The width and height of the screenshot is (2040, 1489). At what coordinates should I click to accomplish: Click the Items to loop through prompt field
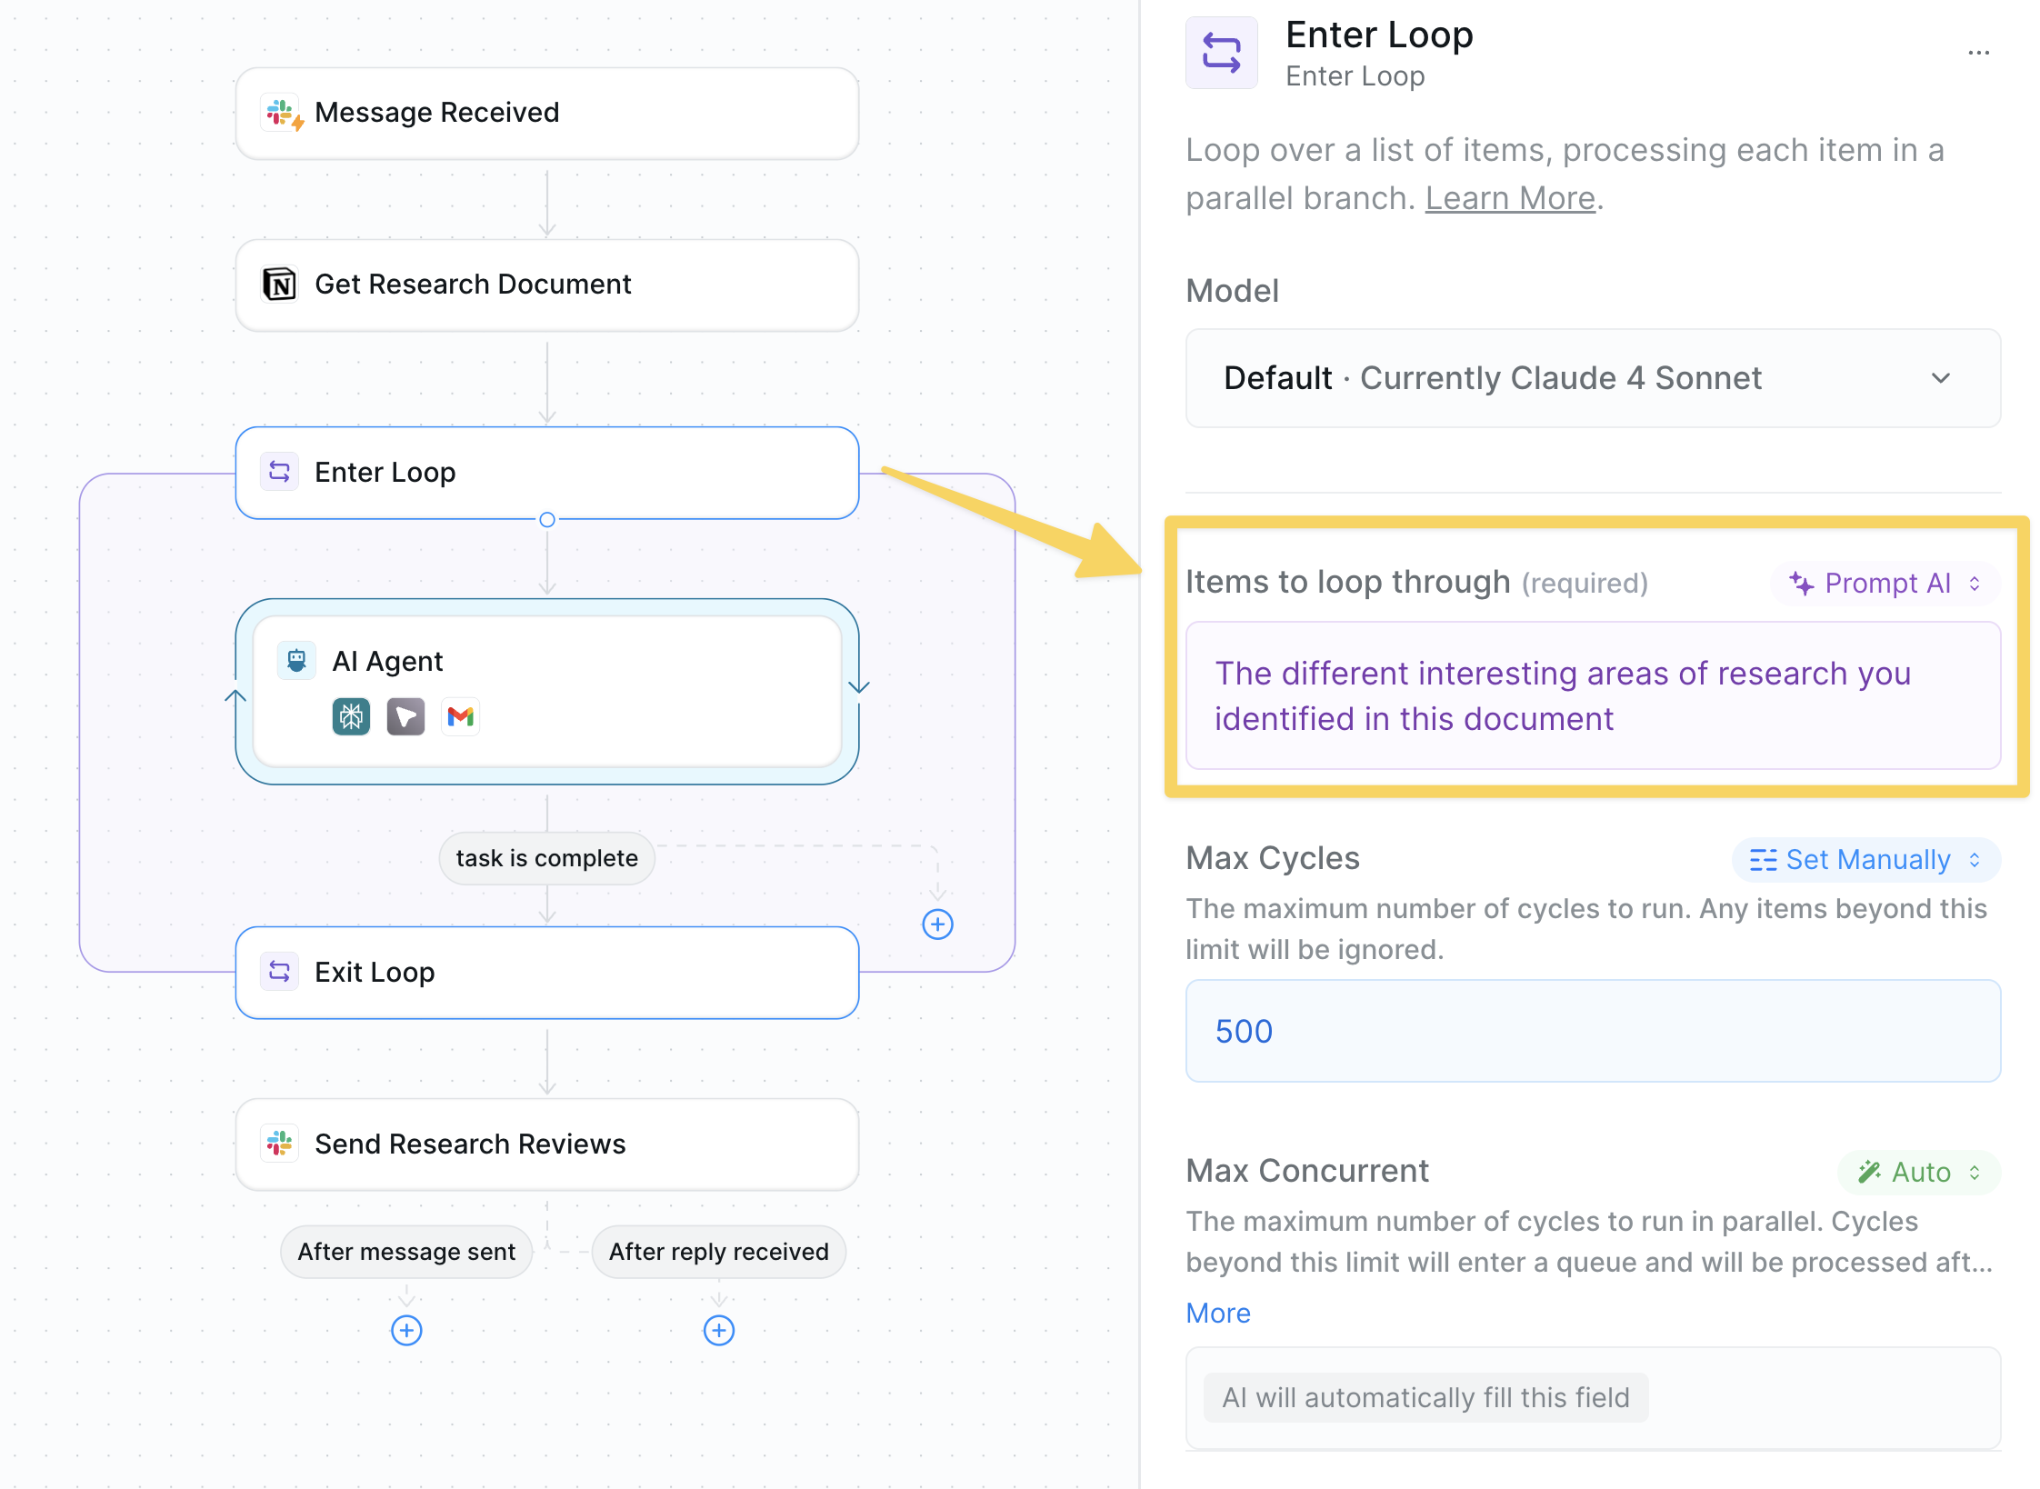coord(1593,696)
